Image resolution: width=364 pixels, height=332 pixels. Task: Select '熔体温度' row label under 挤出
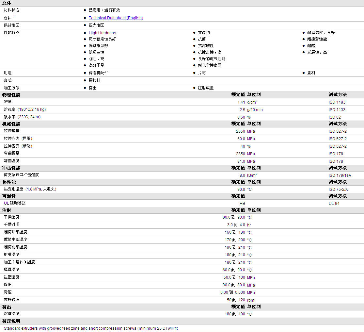click(x=12, y=314)
